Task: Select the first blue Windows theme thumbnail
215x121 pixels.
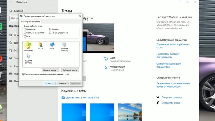Action: pyautogui.click(x=74, y=112)
